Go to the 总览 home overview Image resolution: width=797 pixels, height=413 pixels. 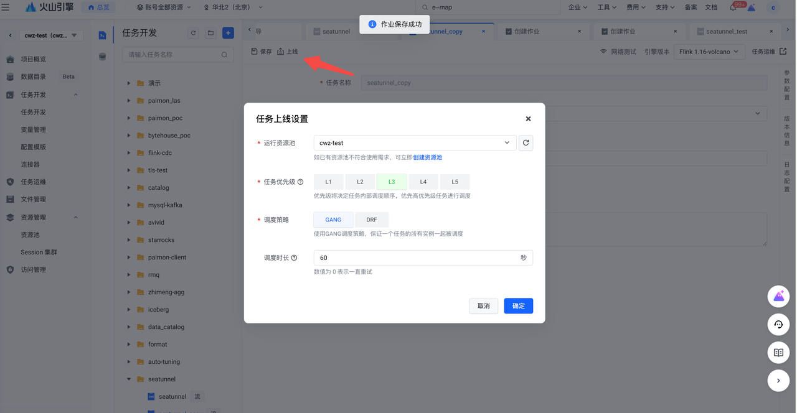coord(99,7)
